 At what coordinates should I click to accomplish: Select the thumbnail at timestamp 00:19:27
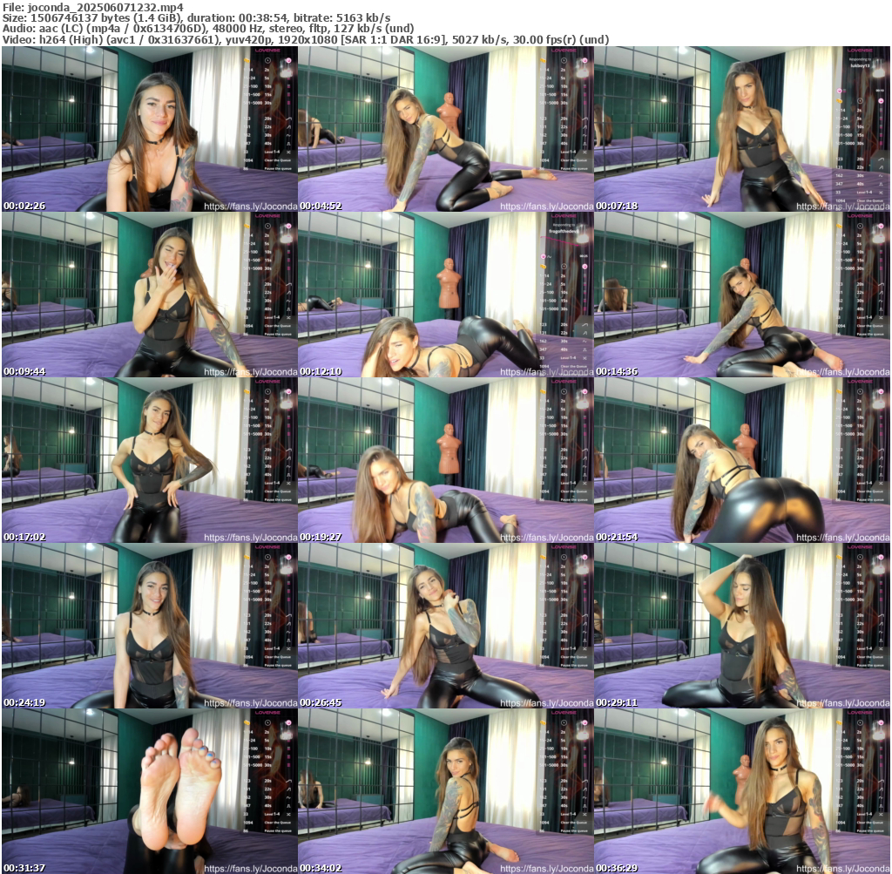pos(446,460)
